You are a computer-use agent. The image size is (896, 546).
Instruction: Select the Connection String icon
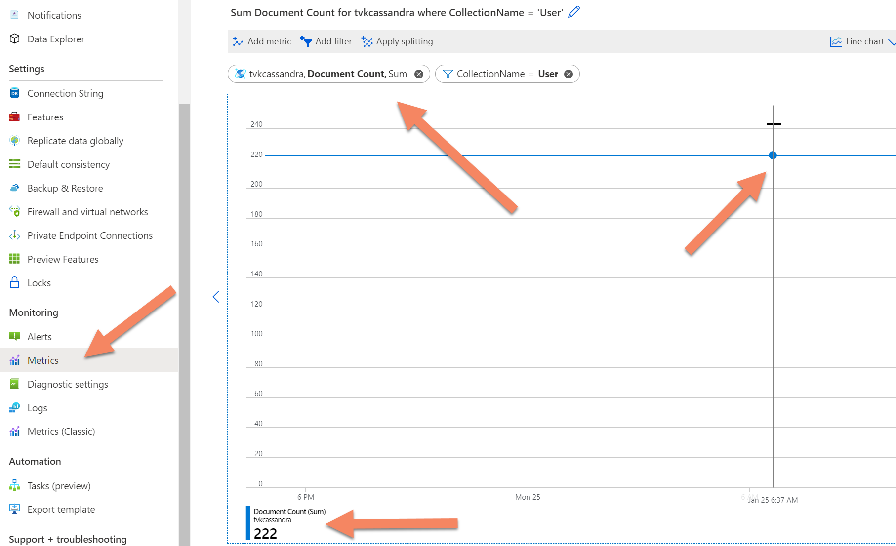pos(14,93)
